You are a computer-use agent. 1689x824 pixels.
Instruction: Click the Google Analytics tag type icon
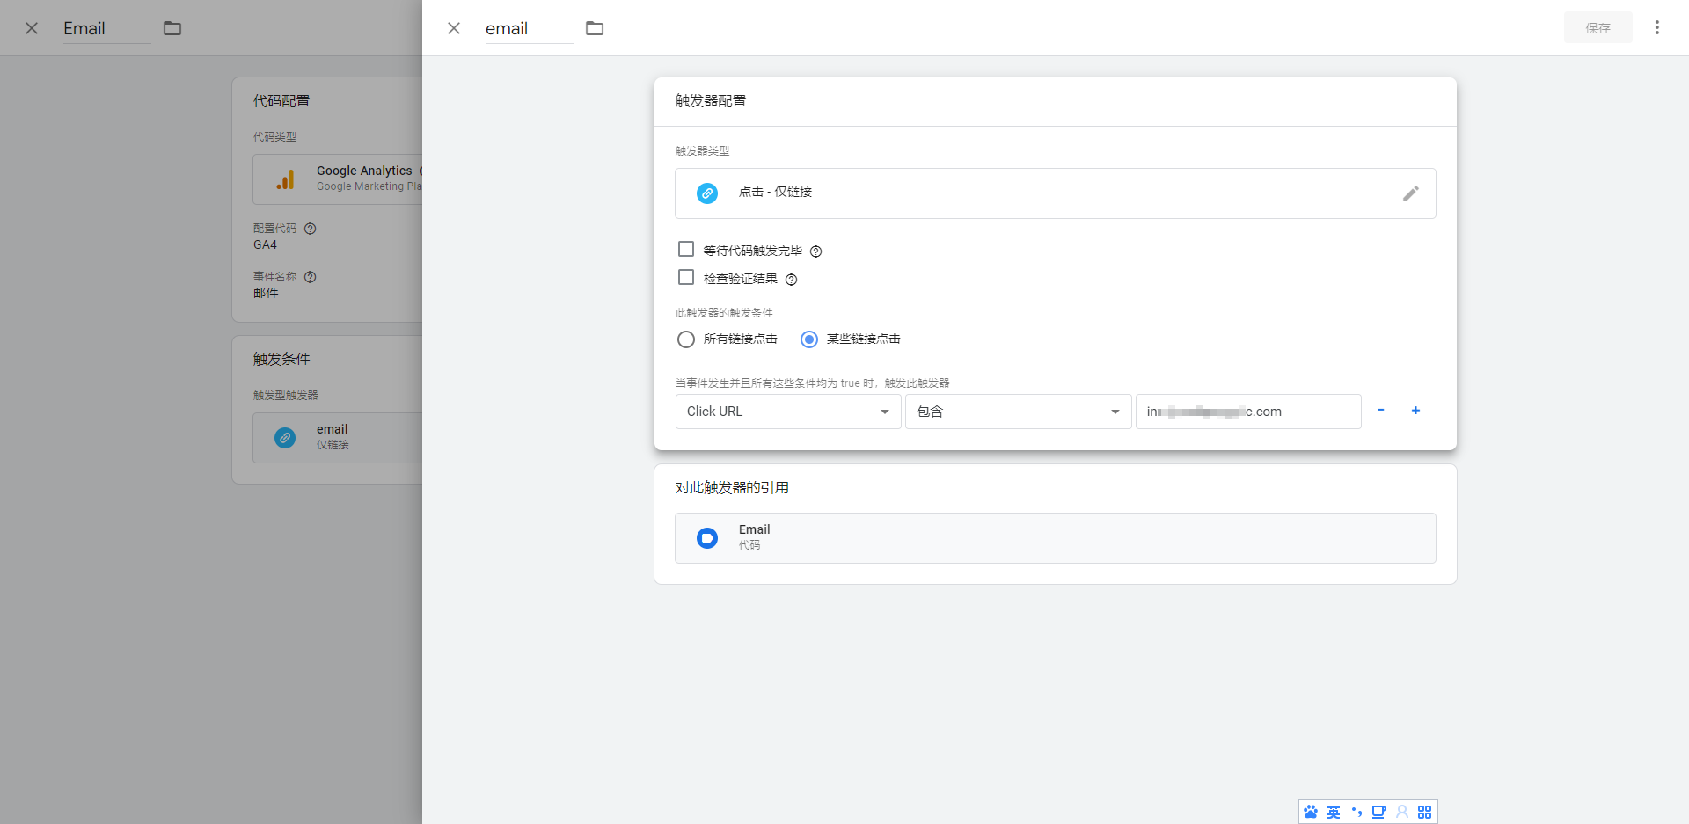click(285, 179)
